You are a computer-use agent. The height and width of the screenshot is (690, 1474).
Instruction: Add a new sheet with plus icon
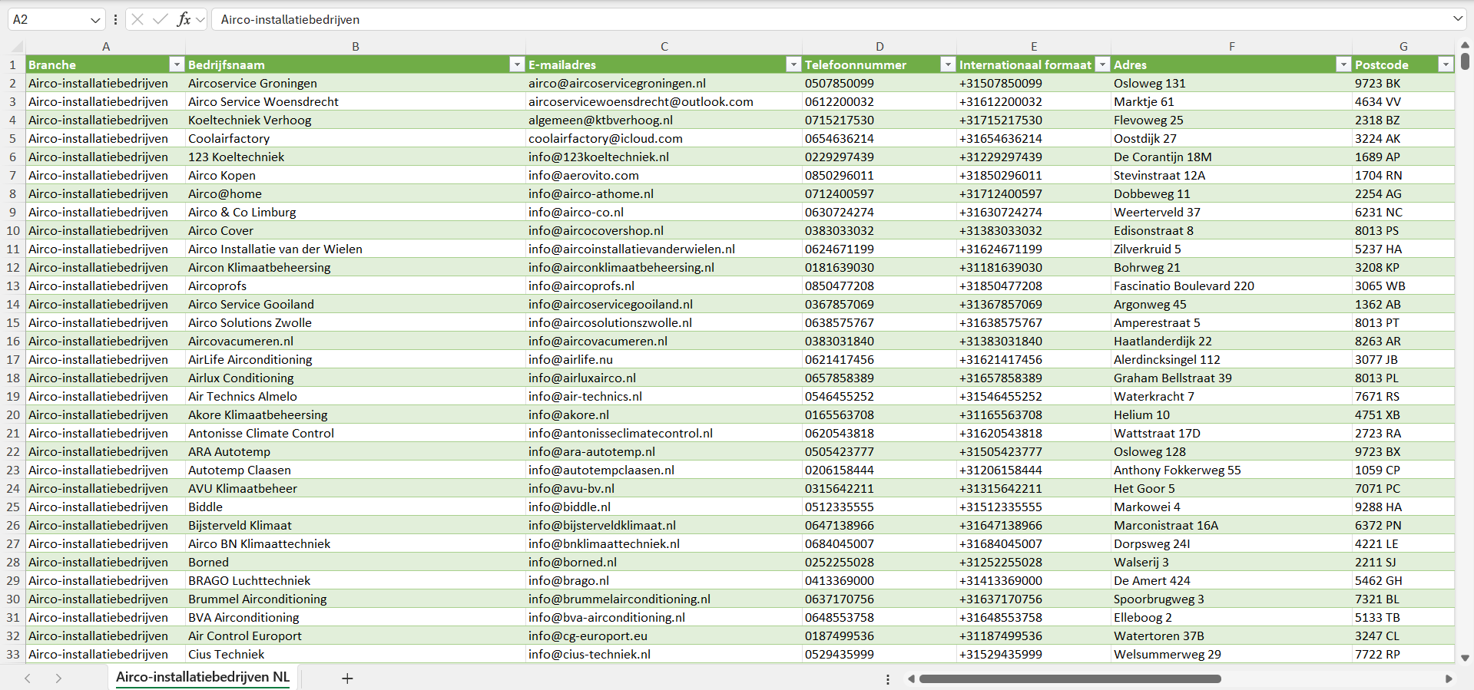347,678
